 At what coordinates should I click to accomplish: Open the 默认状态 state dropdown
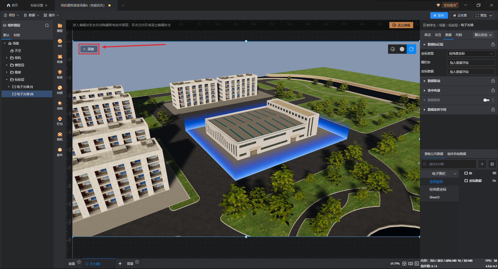click(x=483, y=35)
